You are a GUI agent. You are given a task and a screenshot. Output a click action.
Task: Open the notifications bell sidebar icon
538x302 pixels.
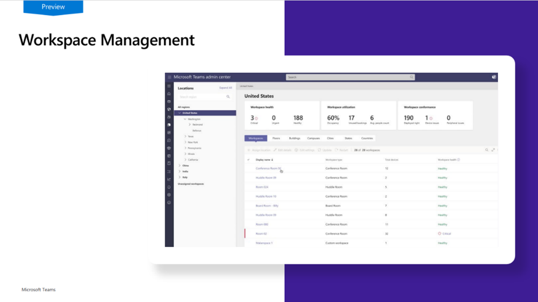coord(169,187)
